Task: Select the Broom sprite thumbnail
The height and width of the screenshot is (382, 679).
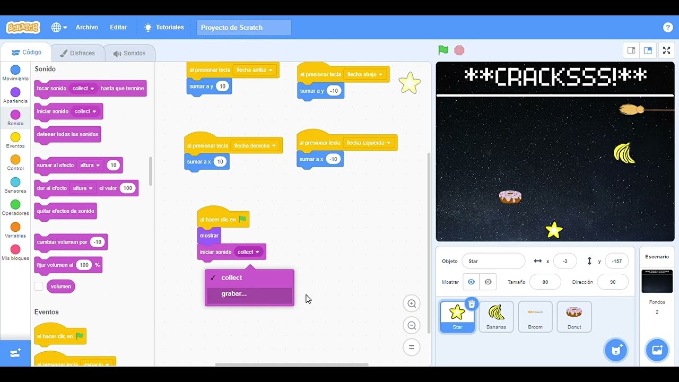Action: (535, 317)
